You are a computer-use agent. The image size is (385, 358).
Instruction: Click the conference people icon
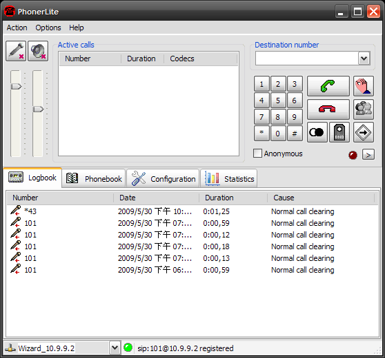pos(364,109)
